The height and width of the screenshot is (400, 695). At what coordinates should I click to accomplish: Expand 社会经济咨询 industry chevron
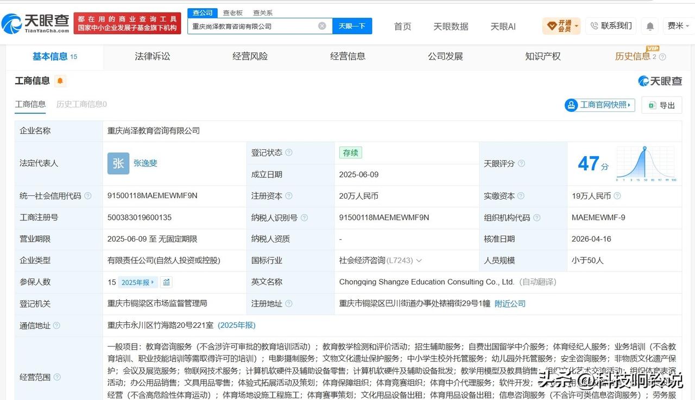coord(419,261)
